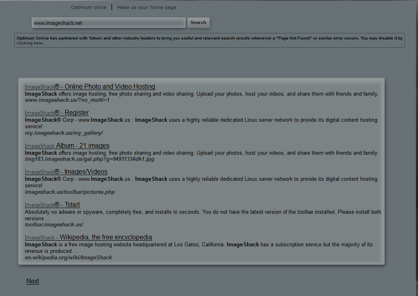Open the ImageShack Register result
The image size is (418, 296).
pos(57,113)
